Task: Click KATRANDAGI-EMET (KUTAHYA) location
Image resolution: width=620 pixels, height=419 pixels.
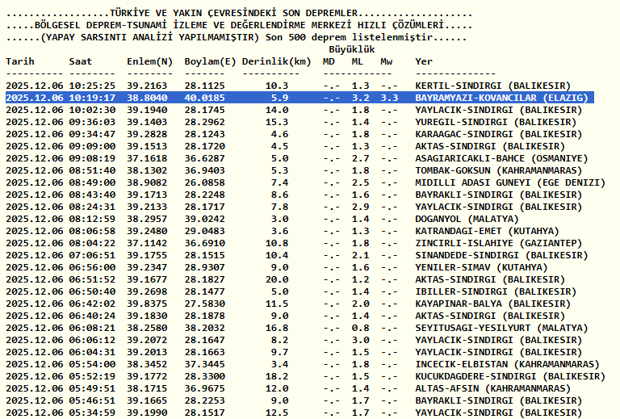Action: pyautogui.click(x=487, y=231)
